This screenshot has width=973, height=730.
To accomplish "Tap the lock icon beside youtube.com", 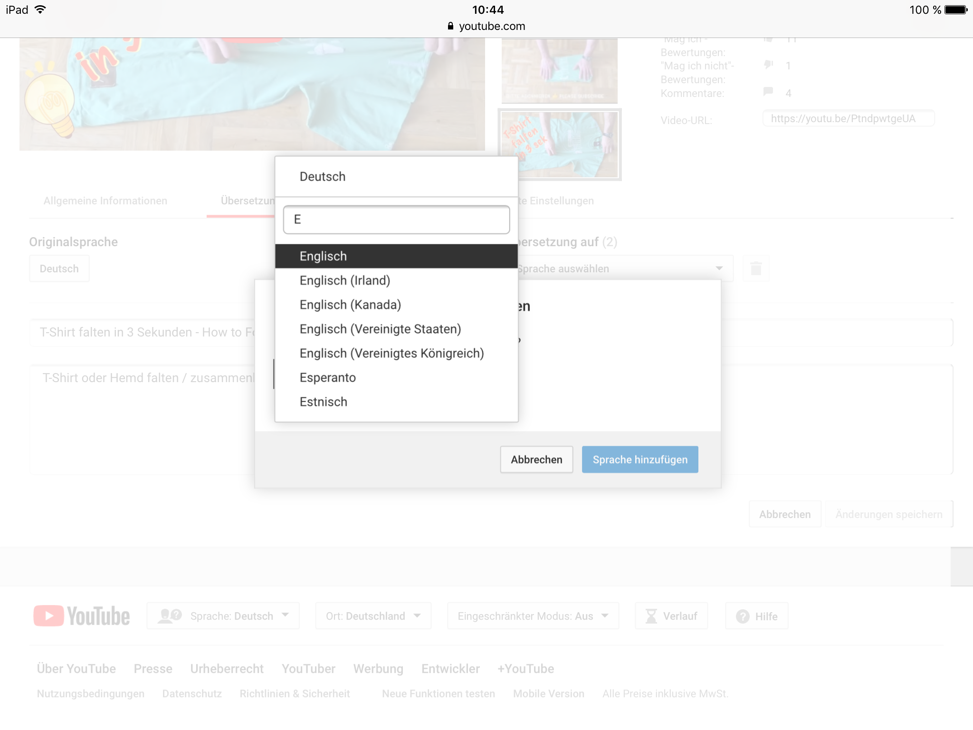I will click(450, 26).
